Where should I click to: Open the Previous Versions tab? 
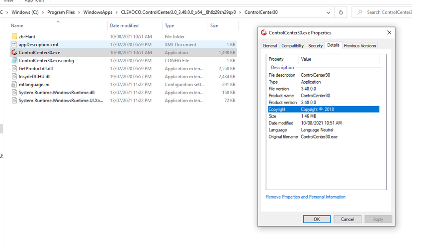360,46
